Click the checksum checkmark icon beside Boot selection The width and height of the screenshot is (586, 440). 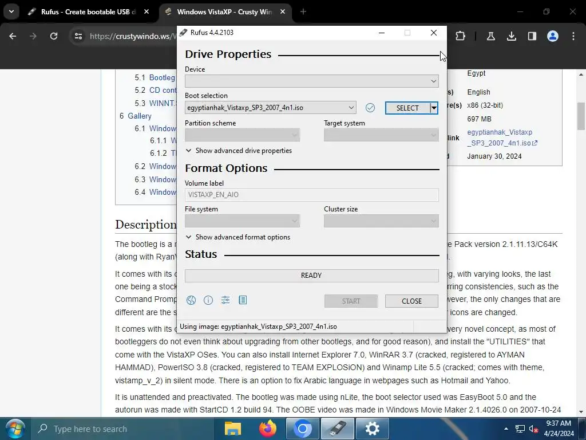[x=370, y=108]
